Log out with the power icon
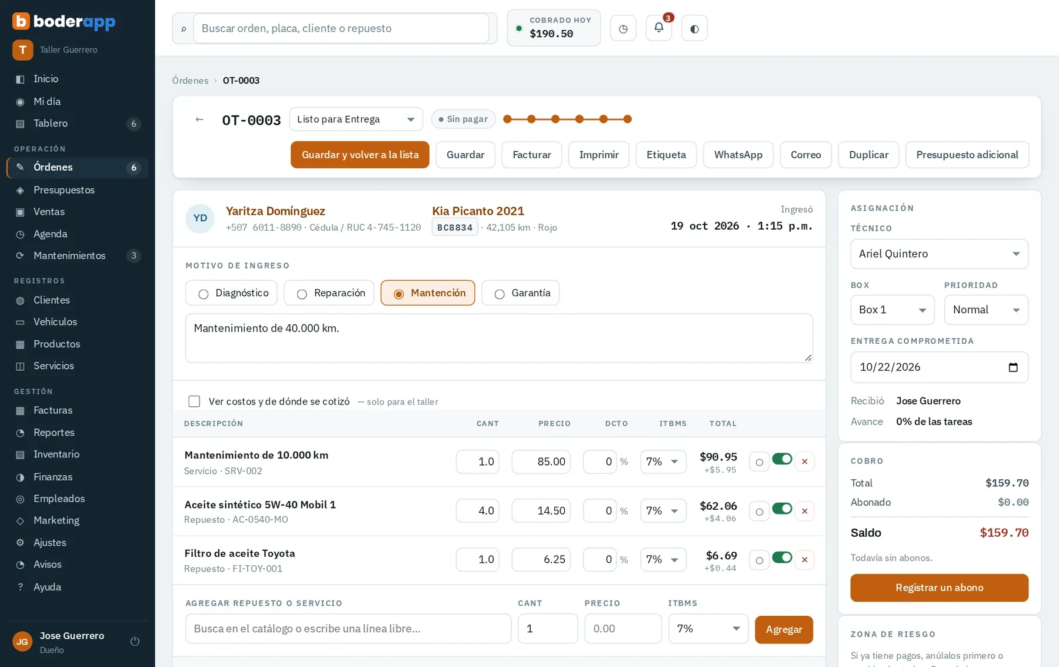Screen dimensions: 1059x667 [135, 642]
